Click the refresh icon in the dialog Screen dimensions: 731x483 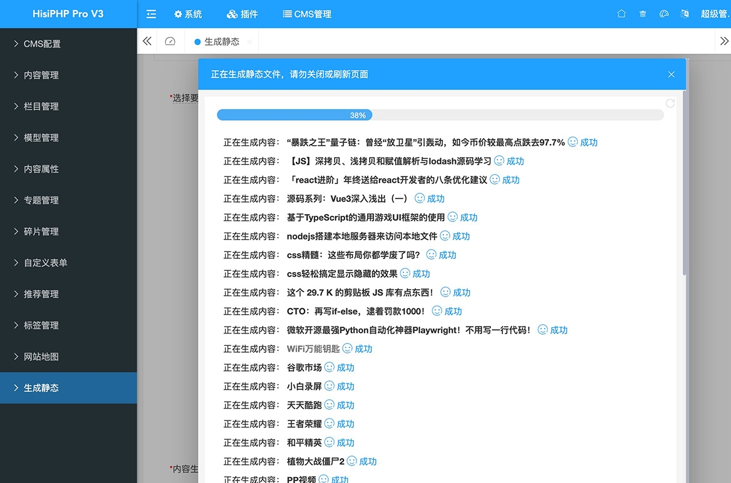point(671,103)
